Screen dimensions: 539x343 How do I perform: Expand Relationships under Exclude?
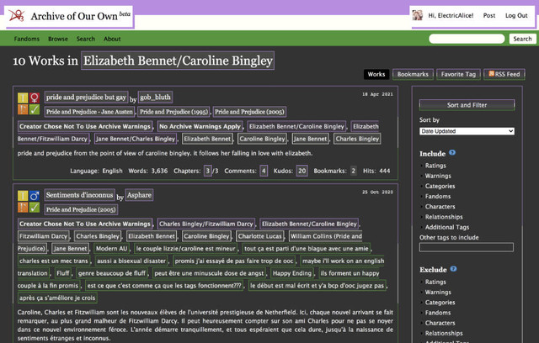tap(444, 334)
